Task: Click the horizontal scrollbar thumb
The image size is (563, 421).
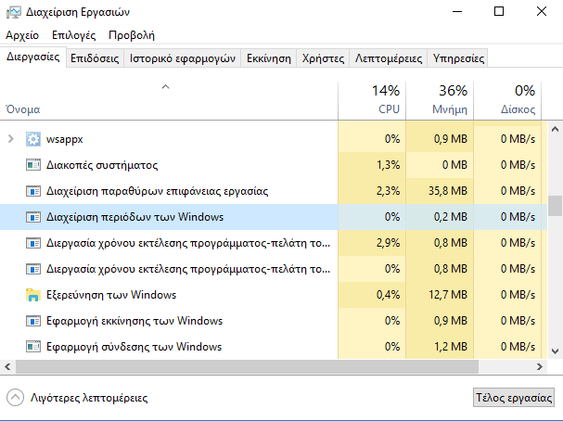Action: (247, 366)
